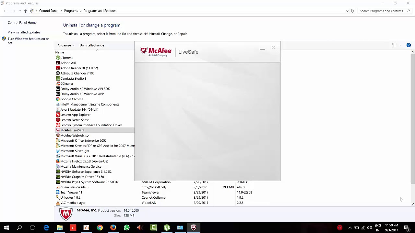Select the Lenovo App Explorer icon
The height and width of the screenshot is (233, 415).
point(58,115)
